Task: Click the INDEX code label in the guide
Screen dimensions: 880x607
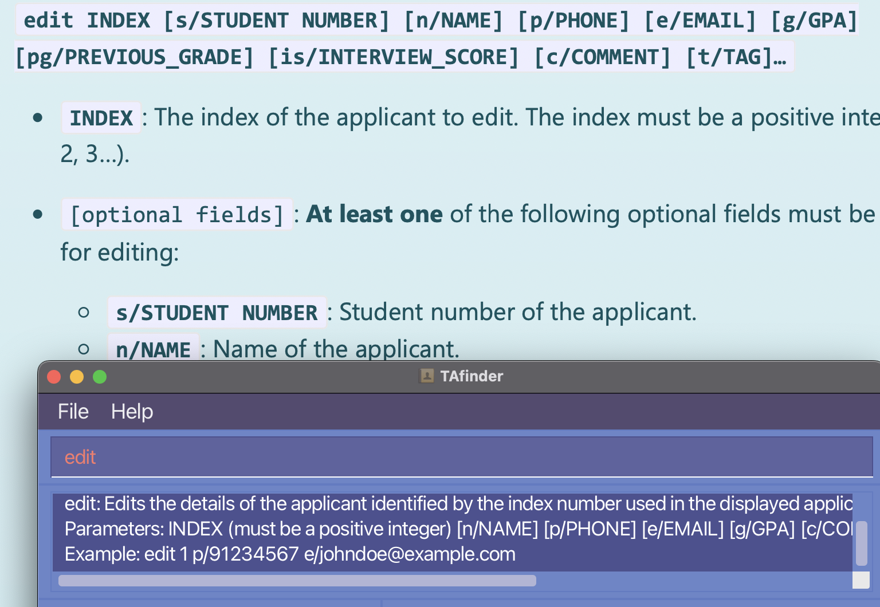Action: [x=101, y=118]
